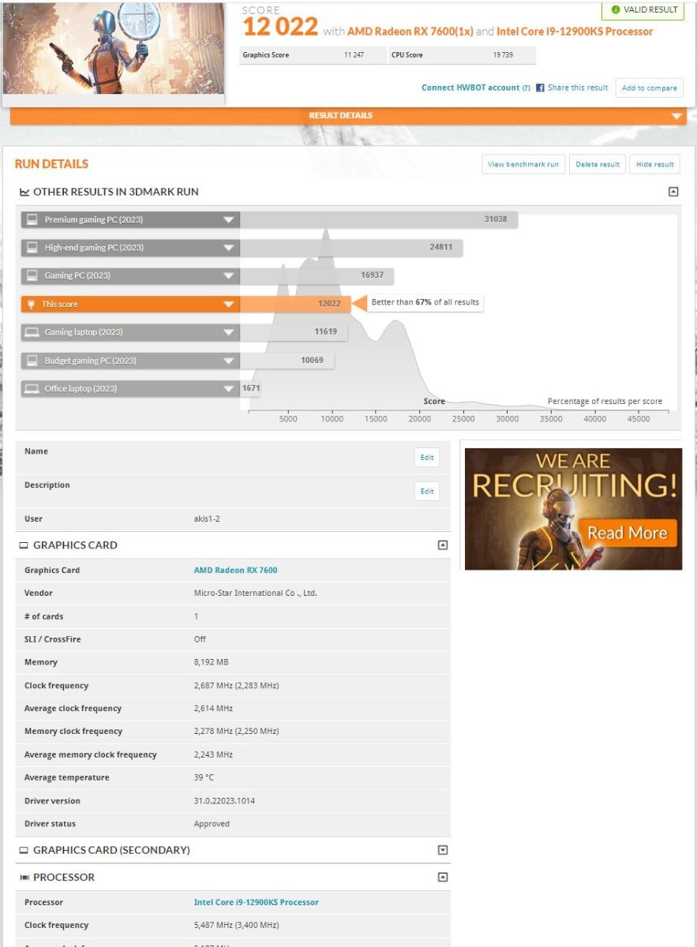
Task: Click the Driver status Approved value
Action: pos(212,824)
